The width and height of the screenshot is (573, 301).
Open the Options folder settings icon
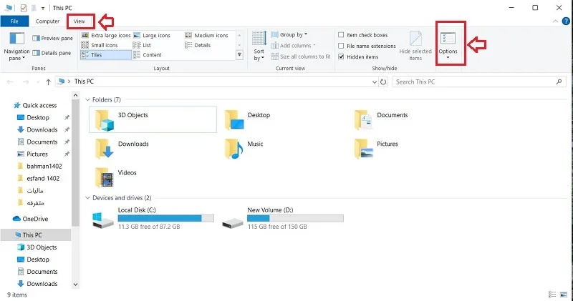pyautogui.click(x=448, y=39)
